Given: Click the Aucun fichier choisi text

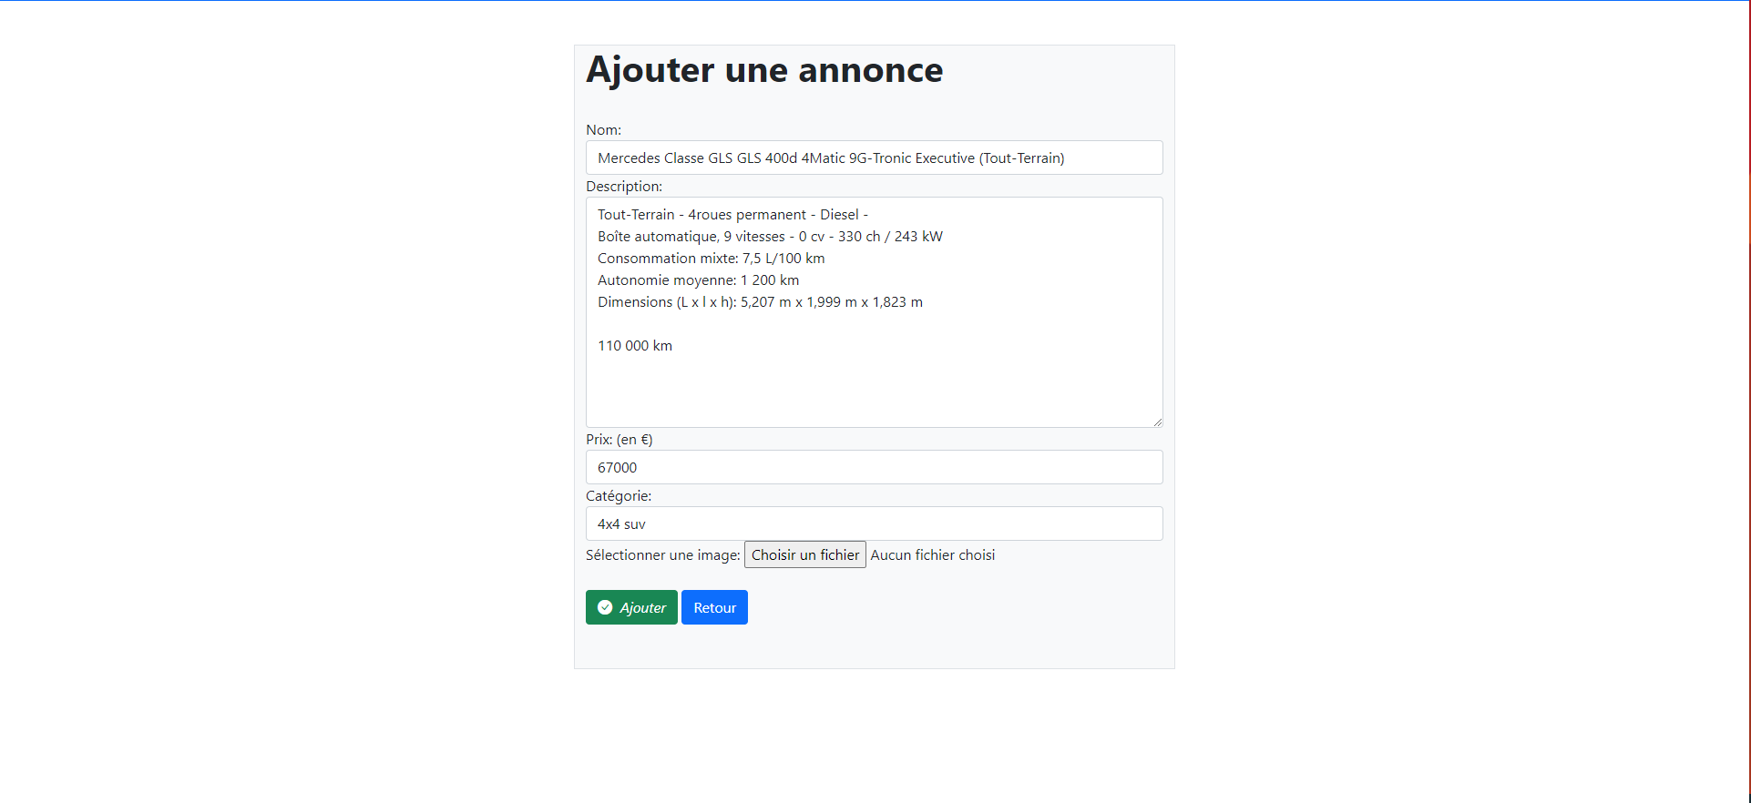Looking at the screenshot, I should [932, 555].
